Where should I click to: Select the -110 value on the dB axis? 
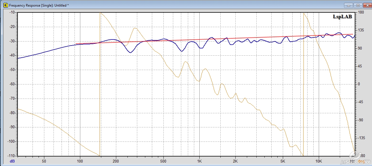pos(11,155)
